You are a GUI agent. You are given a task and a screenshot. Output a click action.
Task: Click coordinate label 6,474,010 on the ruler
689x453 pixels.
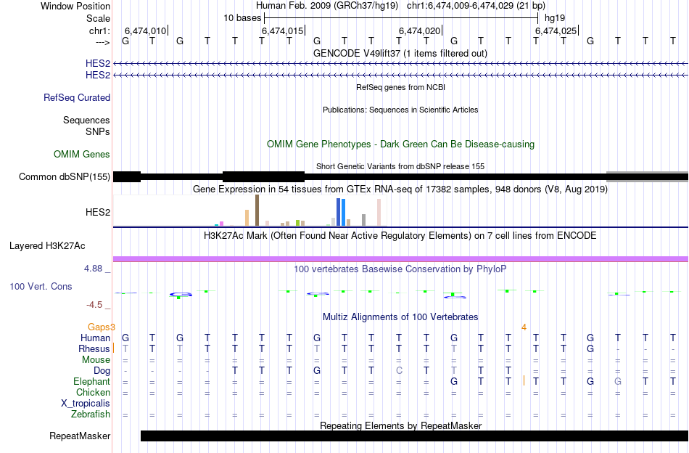(x=146, y=30)
